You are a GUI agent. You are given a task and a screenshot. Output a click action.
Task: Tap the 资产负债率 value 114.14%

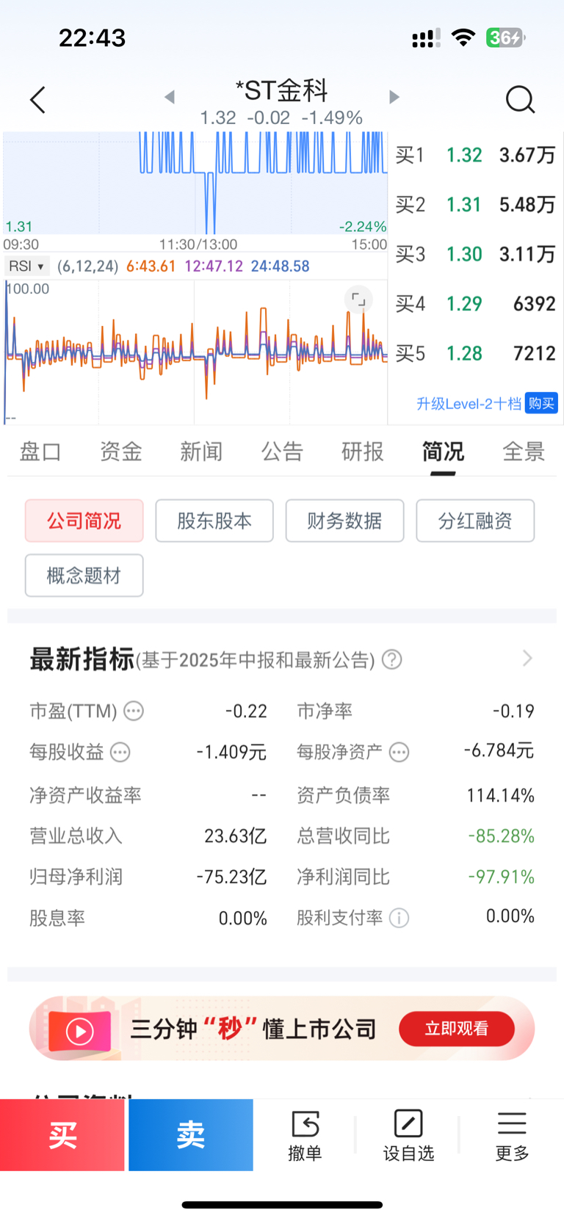[x=501, y=795]
